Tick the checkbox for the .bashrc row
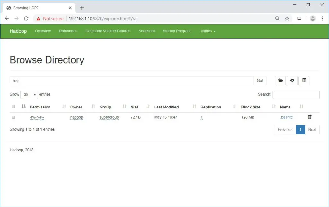329x207 pixels. (13, 117)
